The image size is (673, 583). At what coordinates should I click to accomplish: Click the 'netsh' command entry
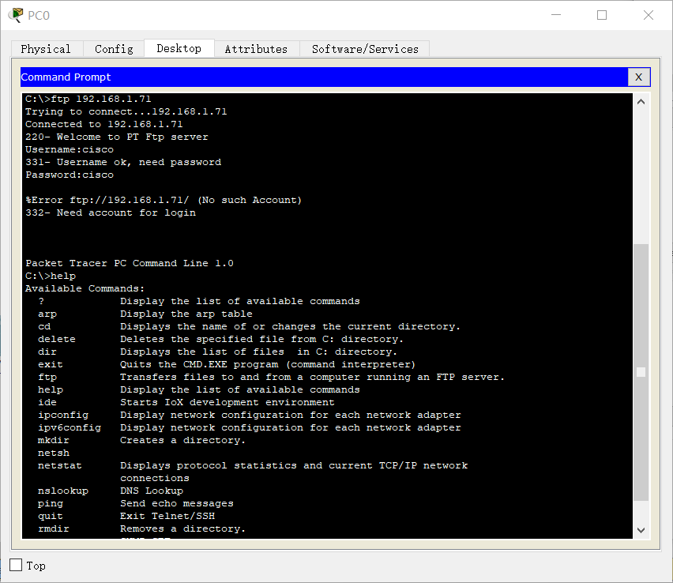click(53, 453)
